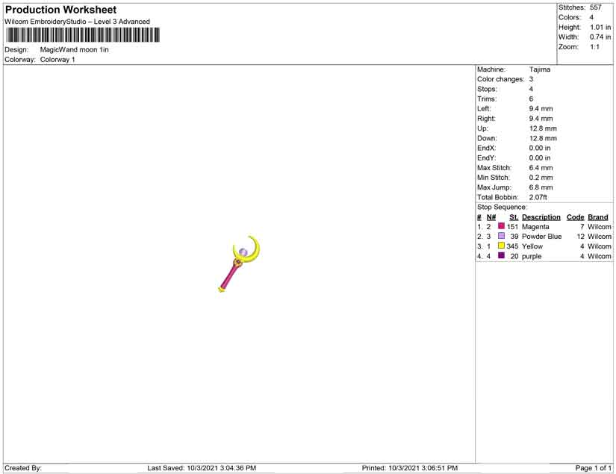
Task: Click the 'Description' column header
Action: click(541, 217)
